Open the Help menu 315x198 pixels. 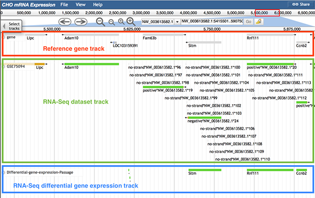[x=98, y=5]
